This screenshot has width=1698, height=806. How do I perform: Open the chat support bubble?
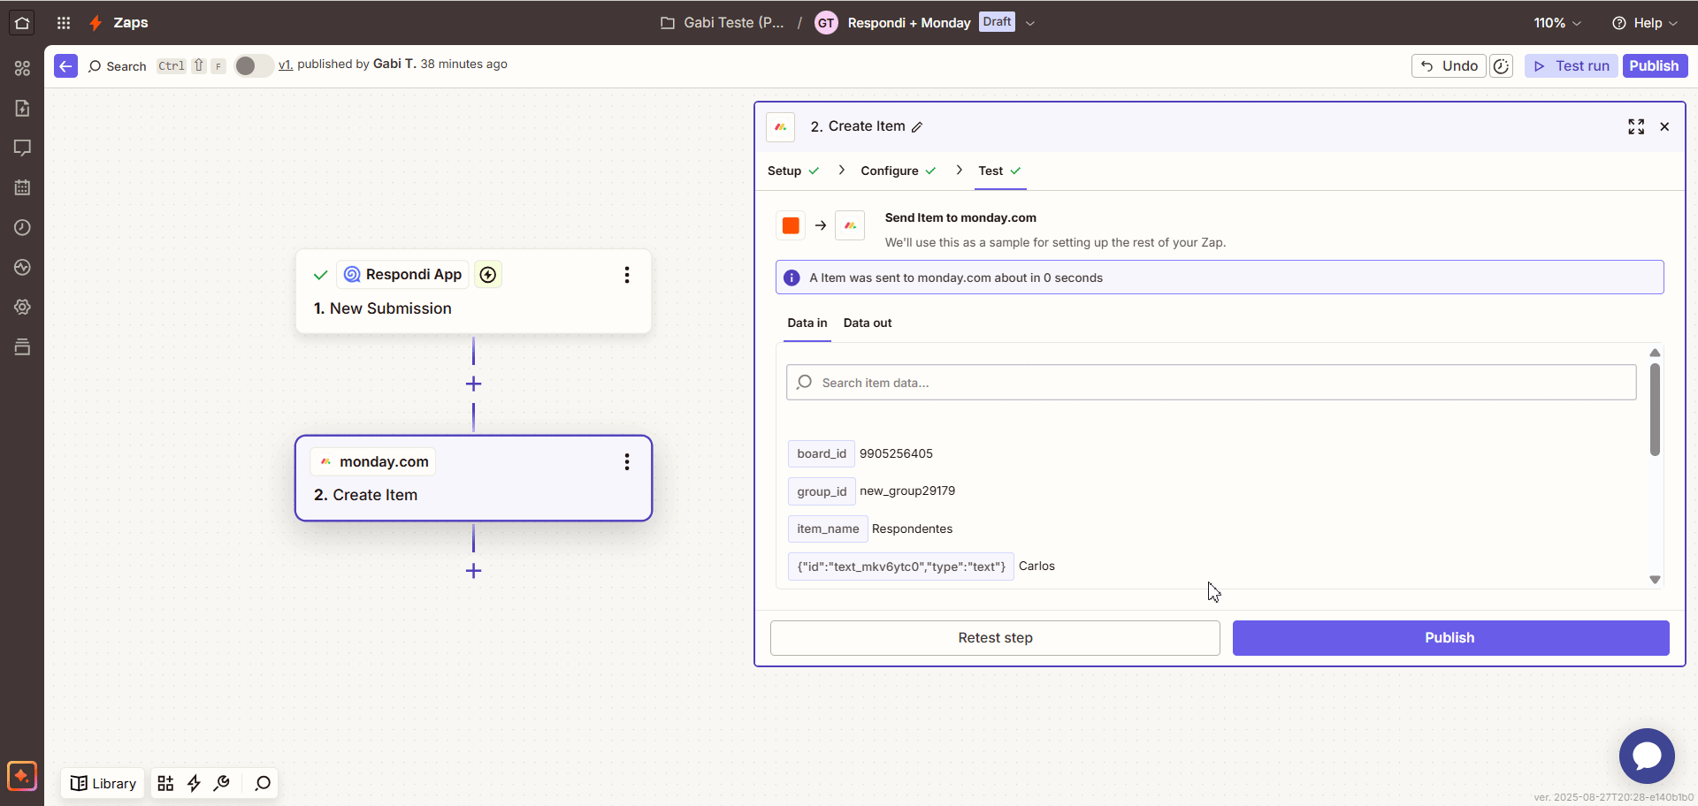point(1647,756)
